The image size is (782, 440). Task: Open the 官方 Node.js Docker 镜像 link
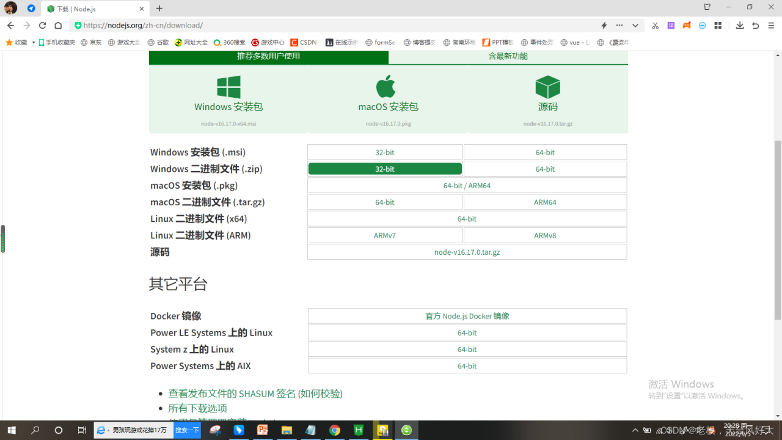(467, 316)
